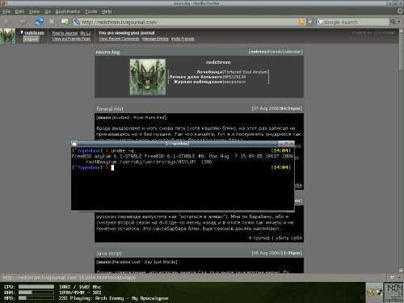Open the Edit menu
The height and width of the screenshot is (303, 404).
19,11
